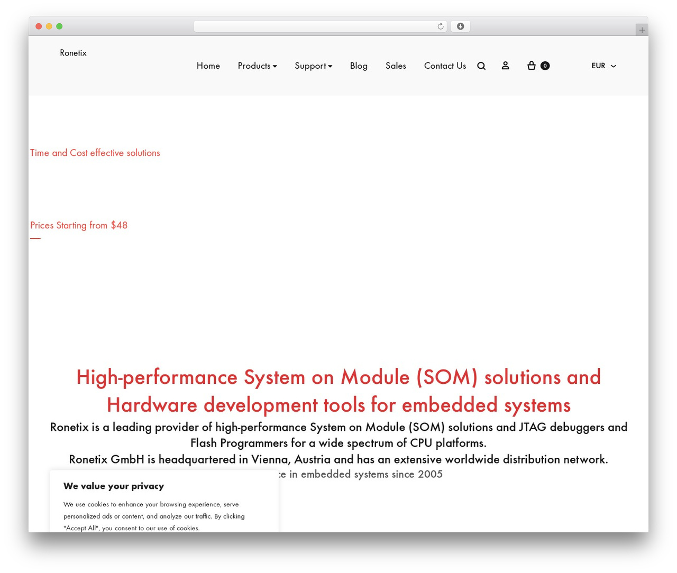Click the yellow minimize window button
The image size is (677, 573).
49,26
